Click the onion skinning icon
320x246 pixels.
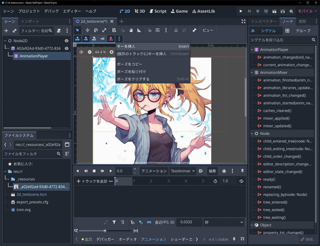pos(224,171)
